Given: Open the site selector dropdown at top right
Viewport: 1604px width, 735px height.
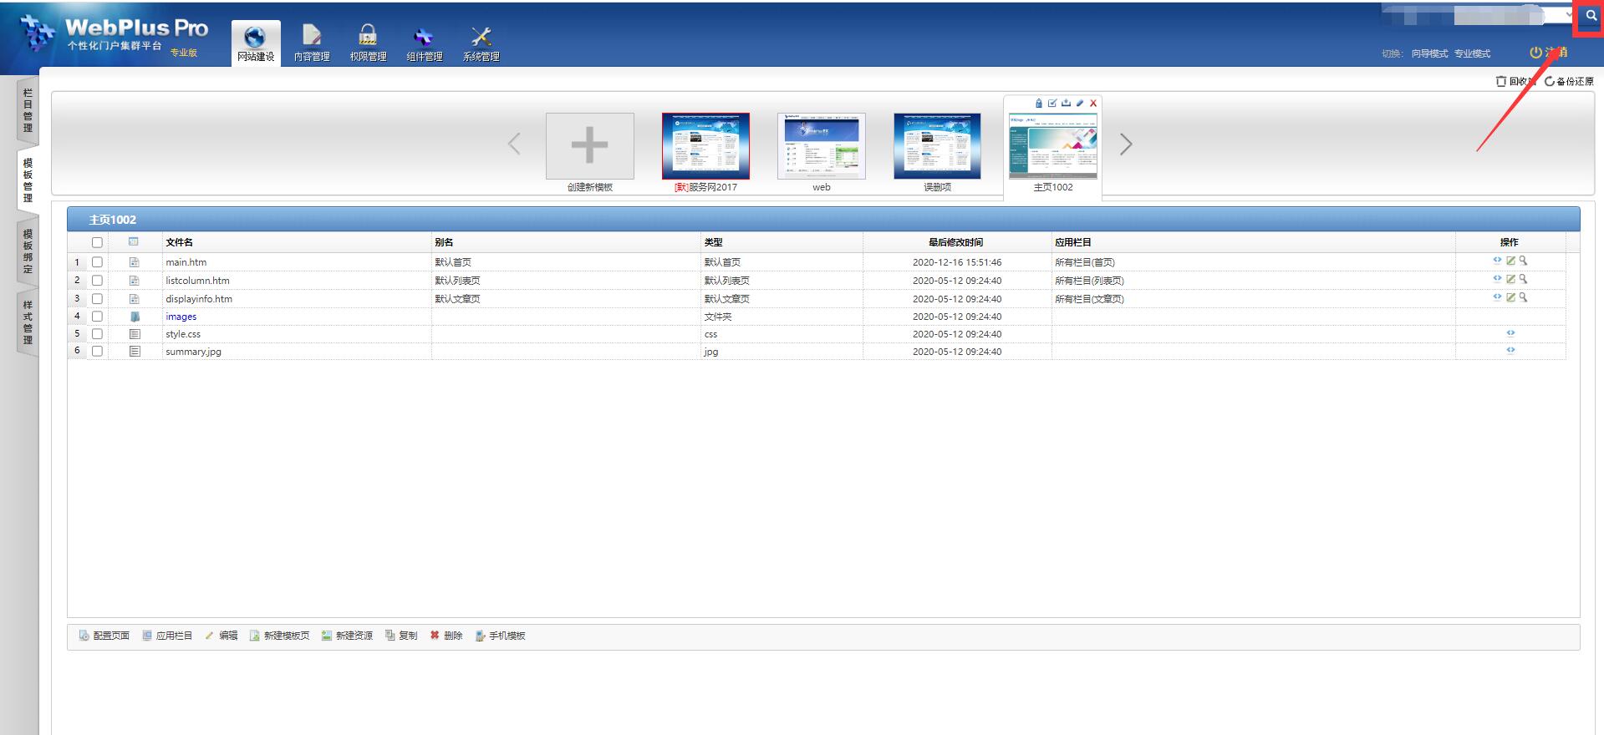Looking at the screenshot, I should (x=1568, y=15).
